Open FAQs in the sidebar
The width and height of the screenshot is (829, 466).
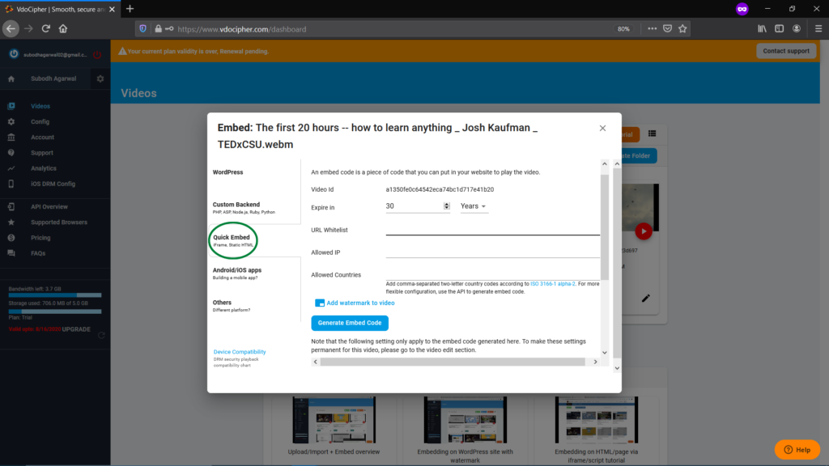38,253
